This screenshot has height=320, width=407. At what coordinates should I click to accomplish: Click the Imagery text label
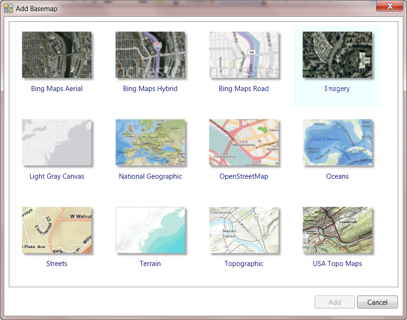click(337, 89)
